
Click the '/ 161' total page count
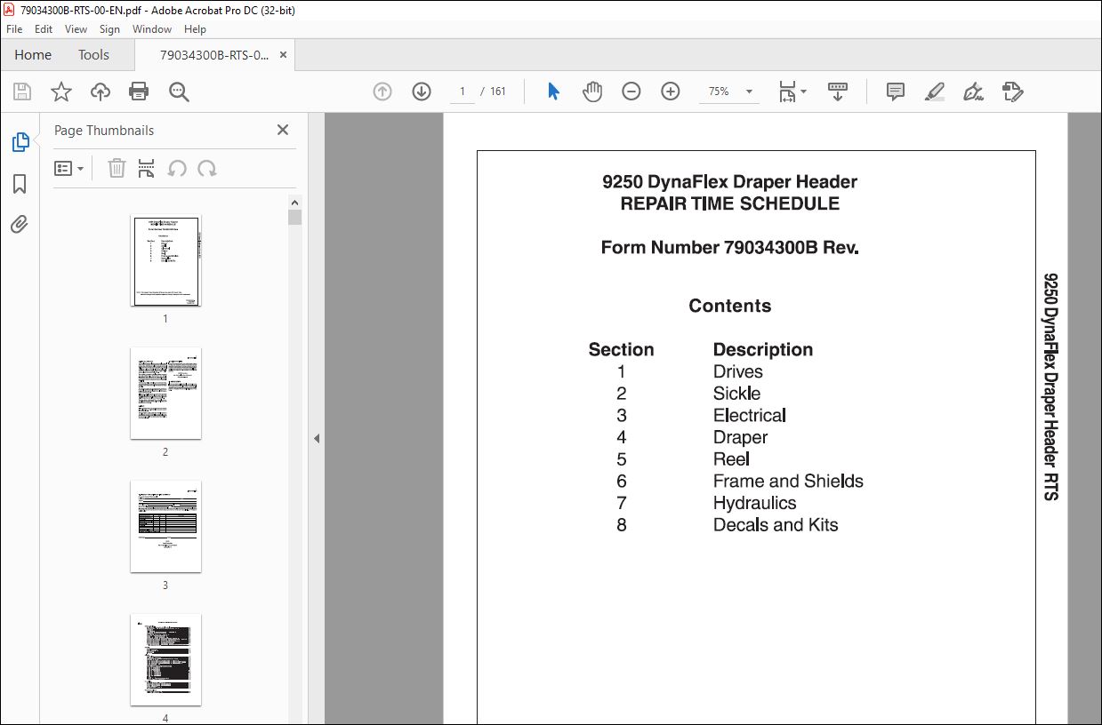pyautogui.click(x=493, y=92)
